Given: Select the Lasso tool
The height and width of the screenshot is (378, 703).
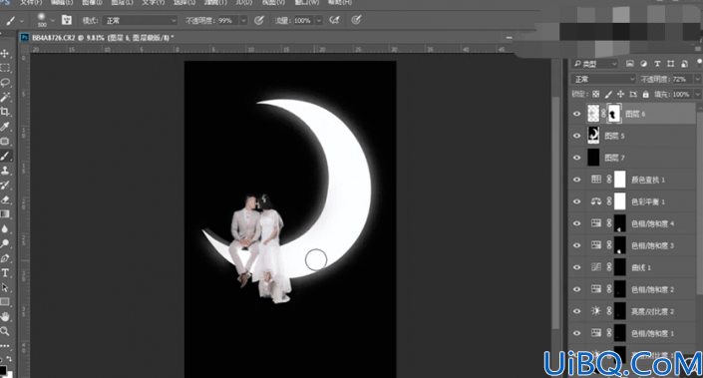Looking at the screenshot, I should [x=5, y=83].
